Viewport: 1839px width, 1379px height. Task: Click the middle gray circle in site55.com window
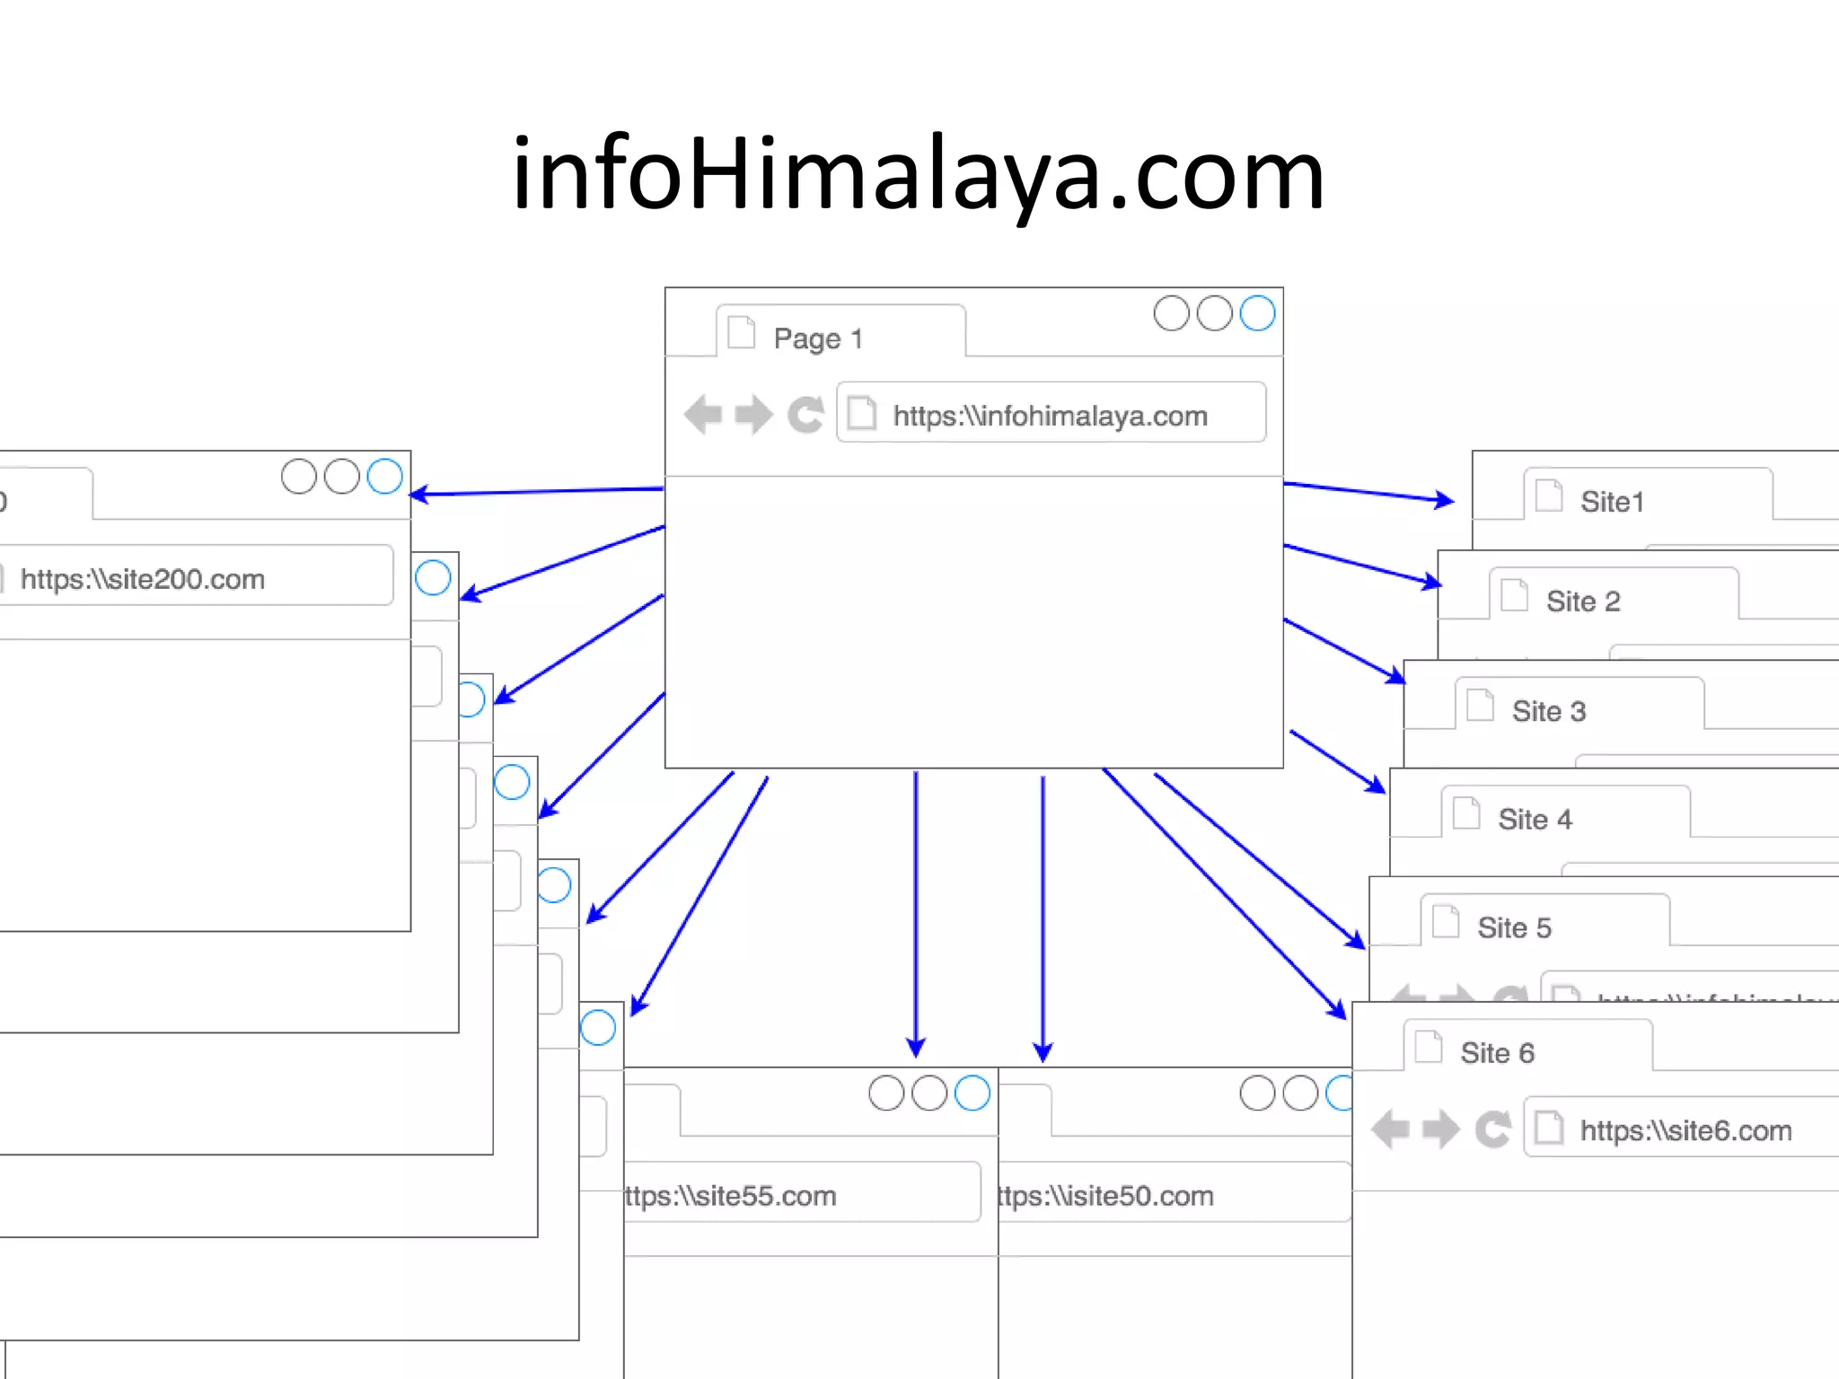click(929, 1094)
